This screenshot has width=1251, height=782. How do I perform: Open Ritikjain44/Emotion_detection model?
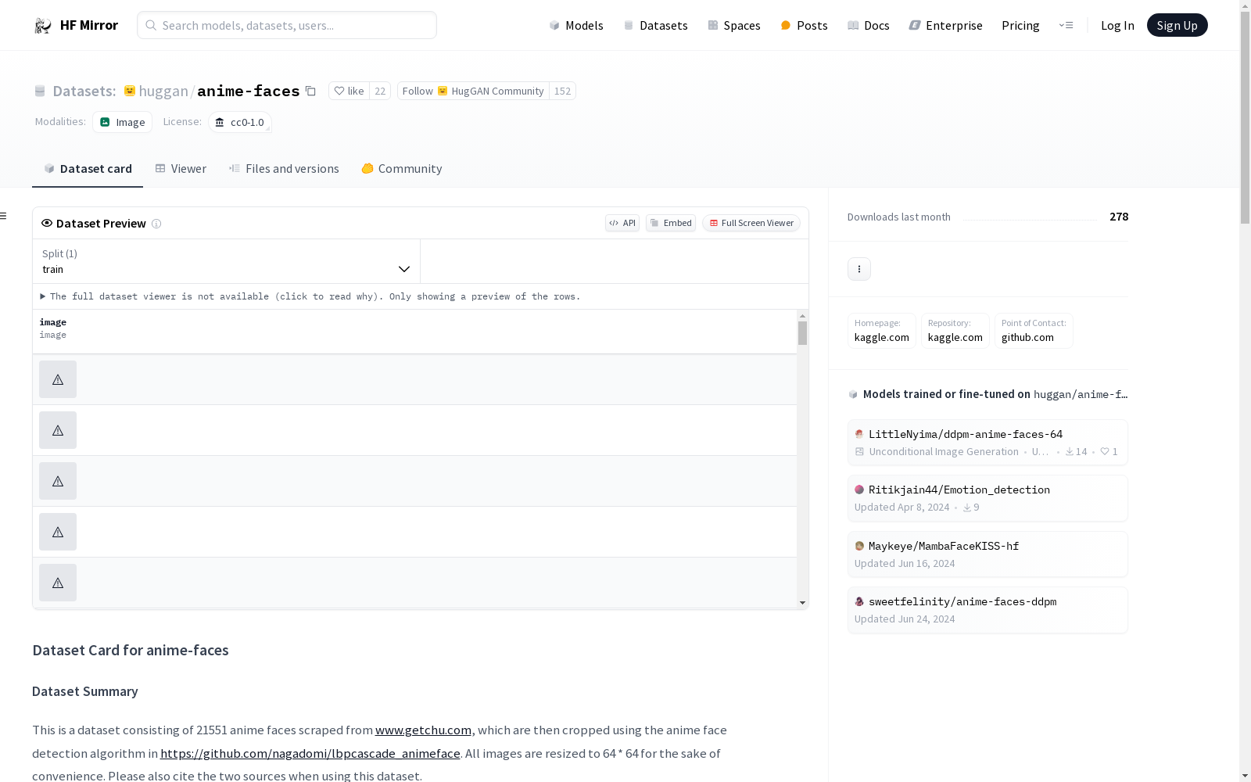[x=988, y=498]
